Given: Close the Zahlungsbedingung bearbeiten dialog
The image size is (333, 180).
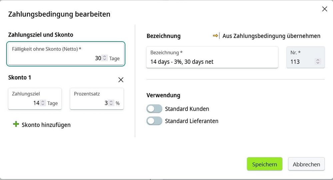Looking at the screenshot, I should tap(324, 9).
